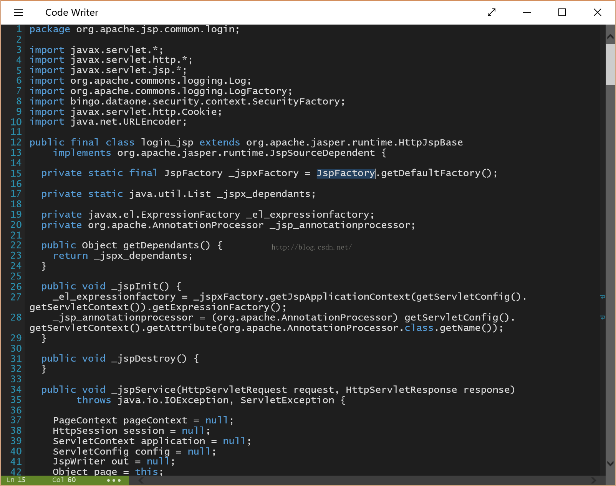Viewport: 616px width, 486px height.
Task: Click 'getDependants()' method name
Action: 167,246
